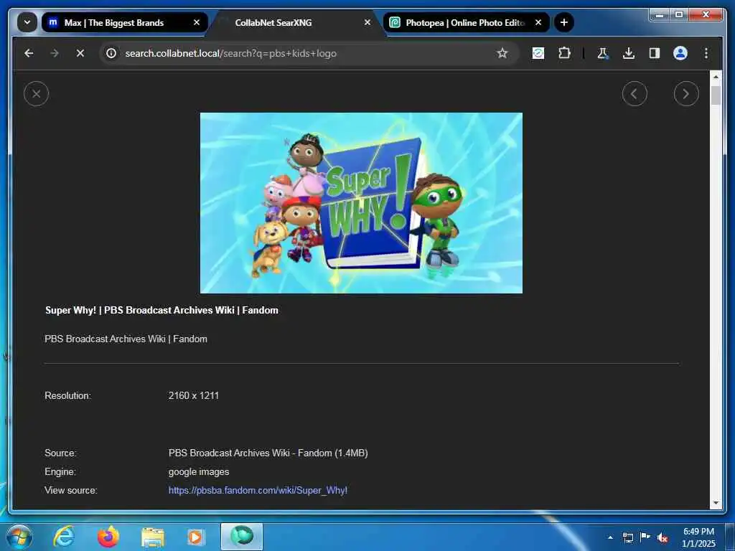Click the PBS Broadcast Archives Wiki | Fandom subtitle
Viewport: 735px width, 551px height.
(x=126, y=339)
